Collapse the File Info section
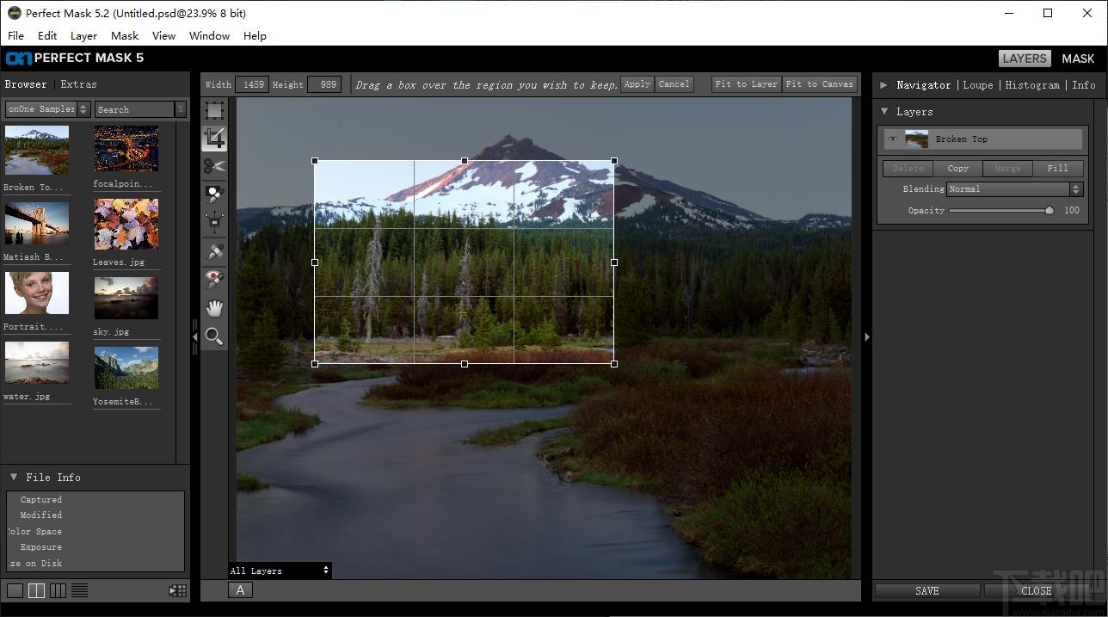Viewport: 1108px width, 617px height. click(x=14, y=477)
